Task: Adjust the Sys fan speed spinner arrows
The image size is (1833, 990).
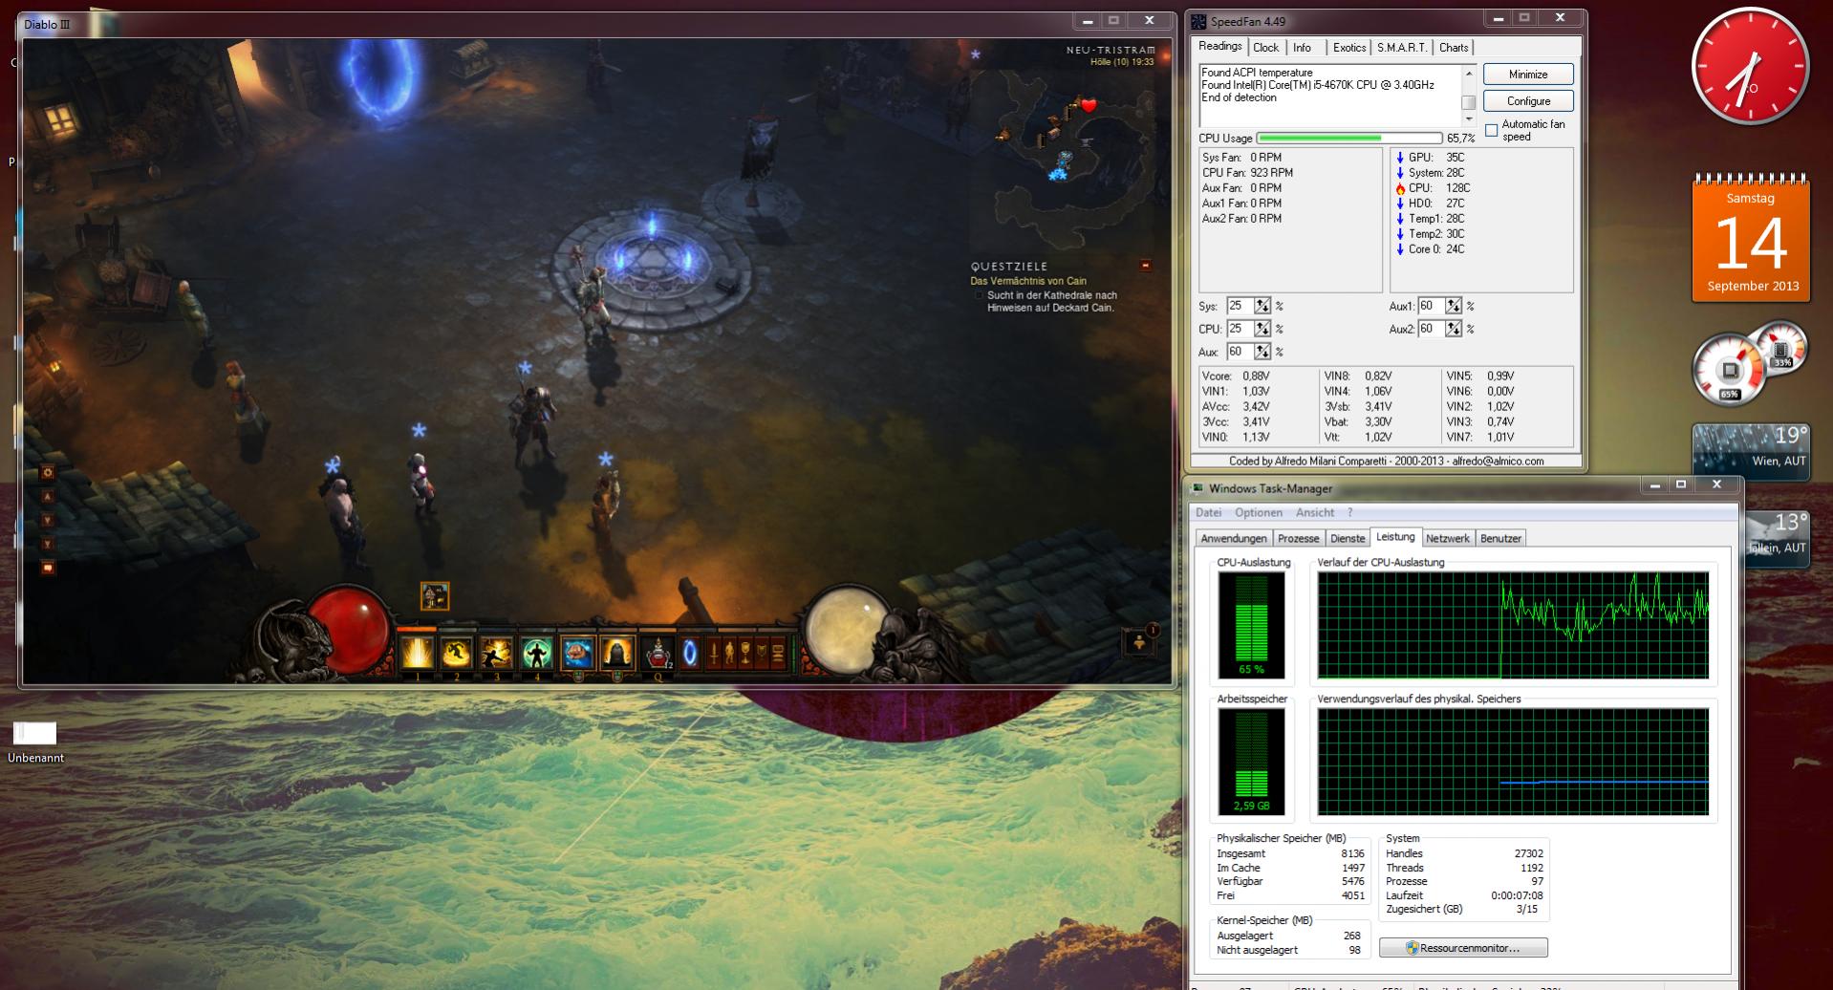Action: [1262, 306]
